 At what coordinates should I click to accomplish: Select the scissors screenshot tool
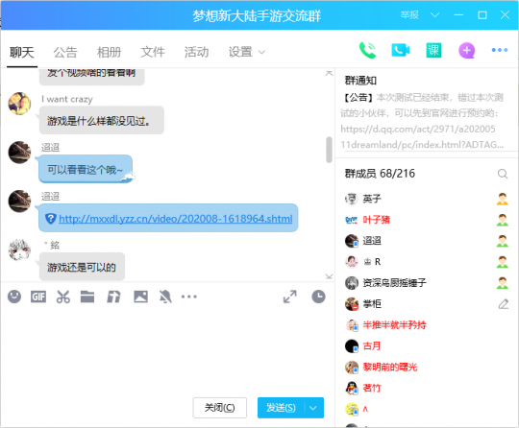click(x=62, y=297)
